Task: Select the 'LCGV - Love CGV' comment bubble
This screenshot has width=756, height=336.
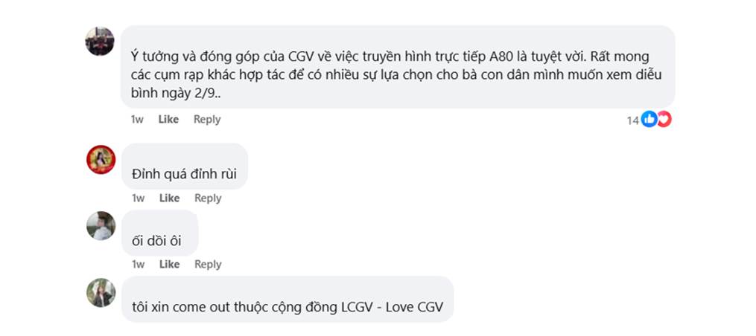Action: [288, 299]
